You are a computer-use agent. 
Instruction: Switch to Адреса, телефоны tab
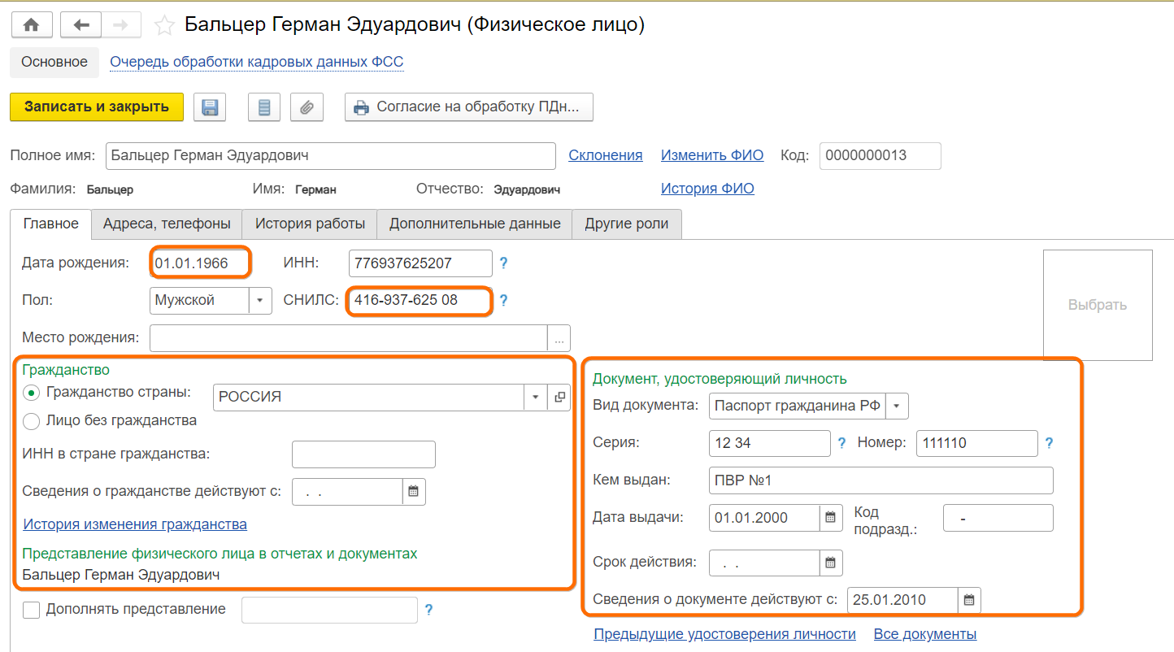tap(167, 224)
